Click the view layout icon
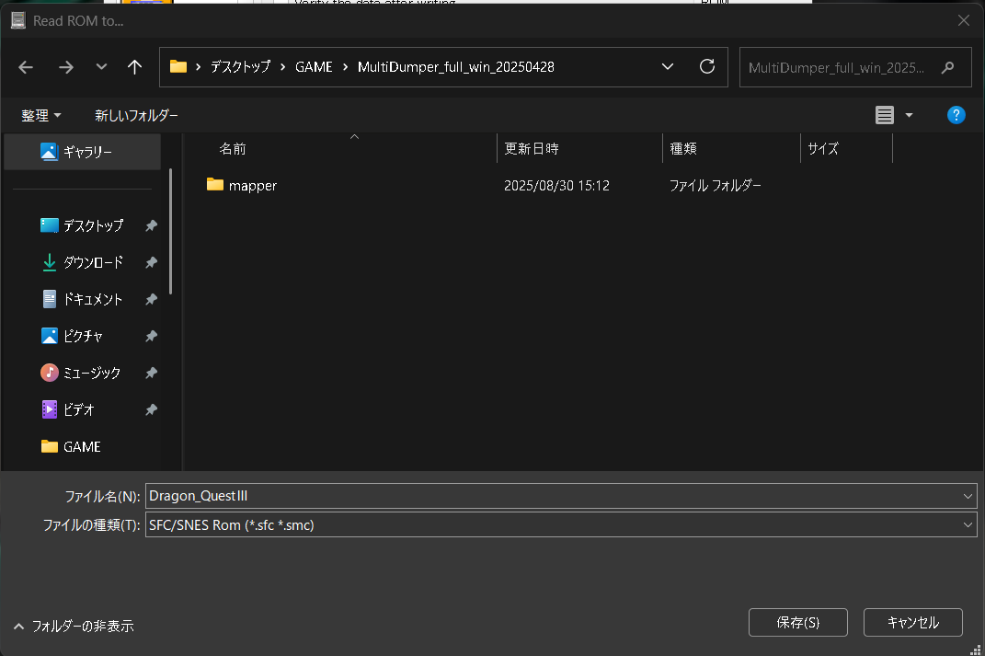The width and height of the screenshot is (985, 656). 885,115
